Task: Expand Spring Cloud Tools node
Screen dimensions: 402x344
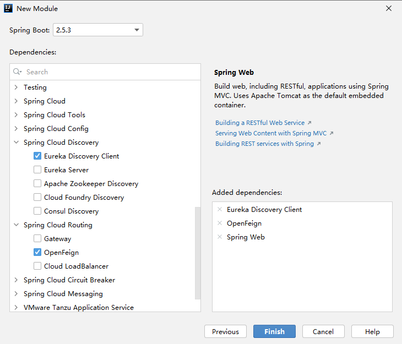Action: tap(16, 114)
